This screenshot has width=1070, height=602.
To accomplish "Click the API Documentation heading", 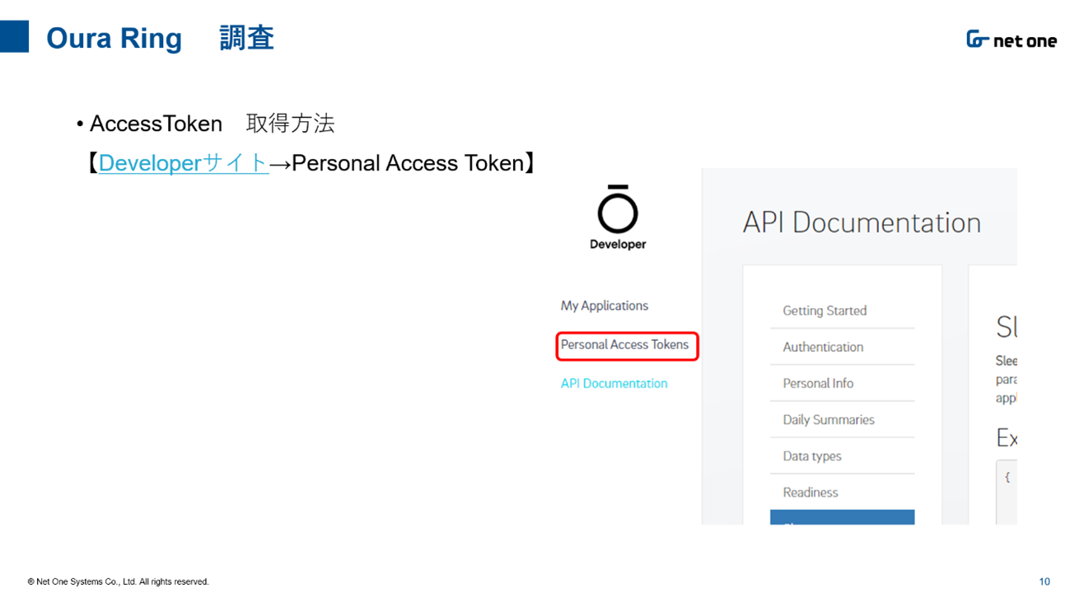I will click(862, 222).
